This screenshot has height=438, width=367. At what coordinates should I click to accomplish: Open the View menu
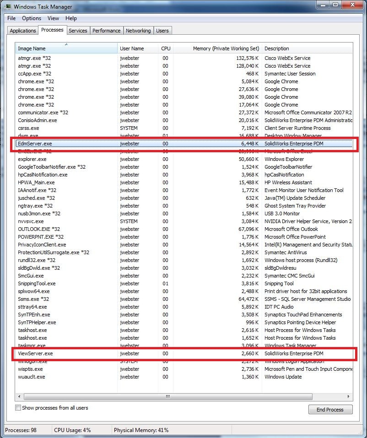click(x=53, y=18)
